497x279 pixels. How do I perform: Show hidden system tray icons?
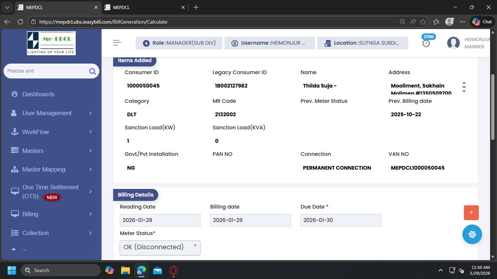441,270
